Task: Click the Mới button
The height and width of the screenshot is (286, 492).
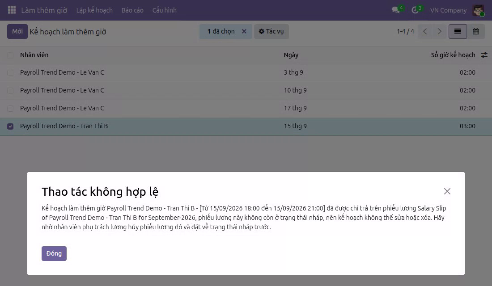Action: (17, 31)
